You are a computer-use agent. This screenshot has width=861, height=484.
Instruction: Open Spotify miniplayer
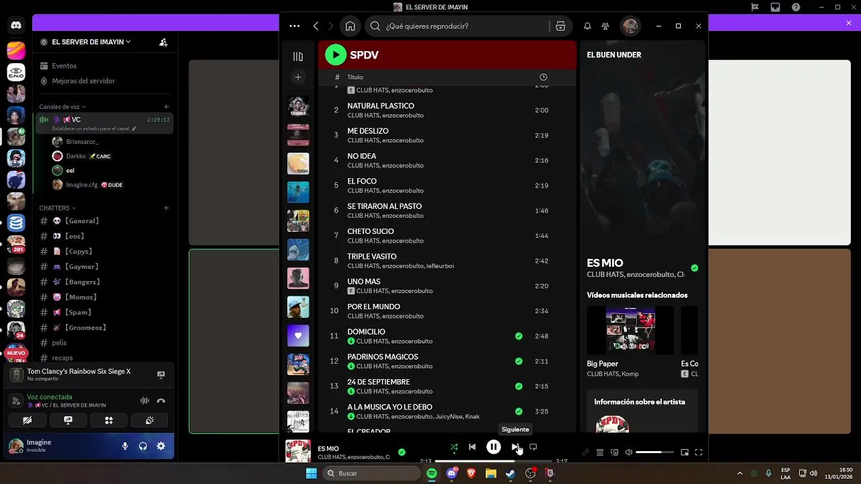pyautogui.click(x=685, y=452)
